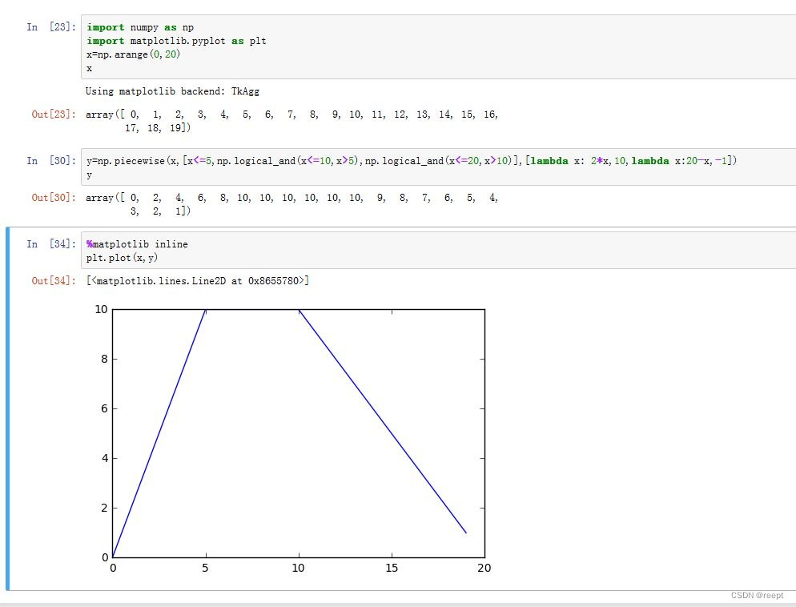Screen dimensions: 796x607
Task: Click the x-axis tick label 20
Action: pos(484,569)
